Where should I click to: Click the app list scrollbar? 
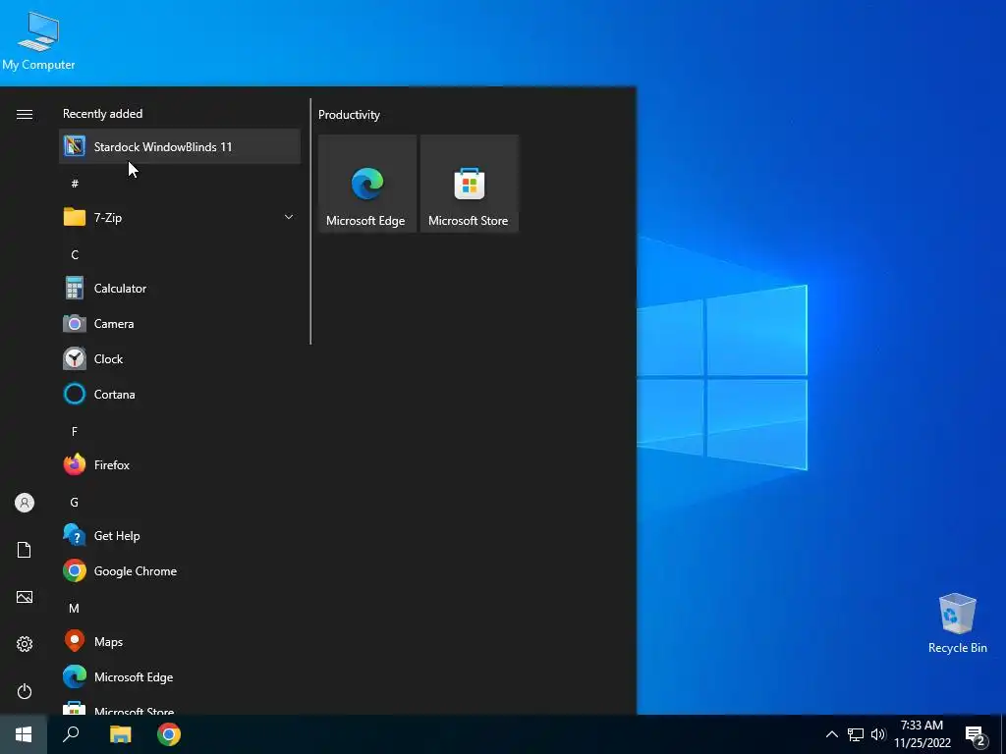coord(310,221)
